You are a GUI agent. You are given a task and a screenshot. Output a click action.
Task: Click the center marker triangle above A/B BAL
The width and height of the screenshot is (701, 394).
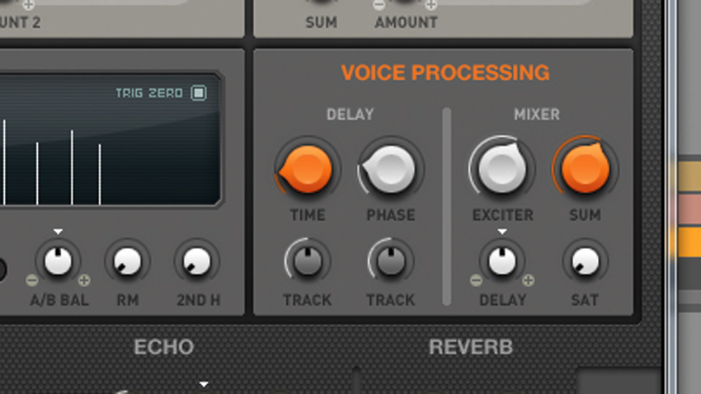(58, 232)
